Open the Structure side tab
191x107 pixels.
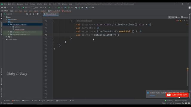tap(1, 71)
